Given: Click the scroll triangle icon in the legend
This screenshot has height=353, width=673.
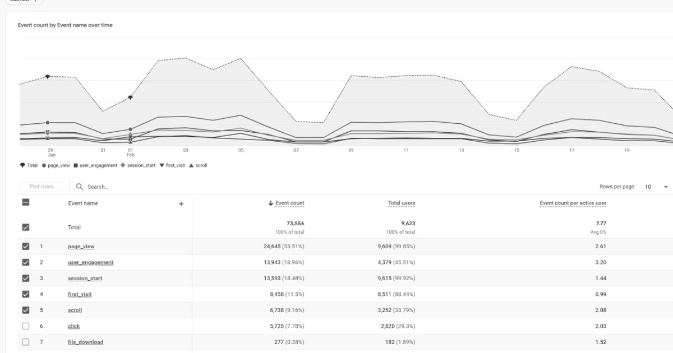Looking at the screenshot, I should point(191,165).
